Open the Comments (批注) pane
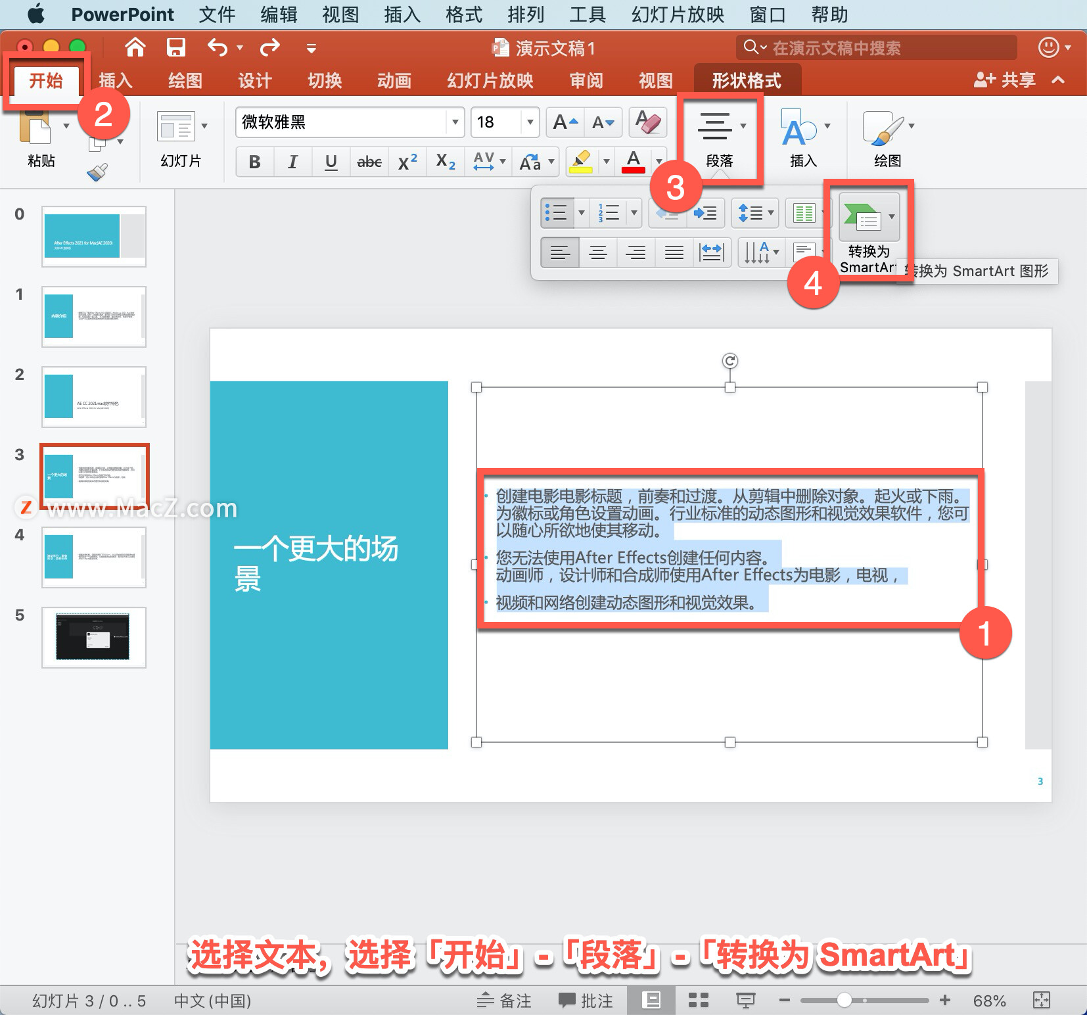 click(586, 1000)
